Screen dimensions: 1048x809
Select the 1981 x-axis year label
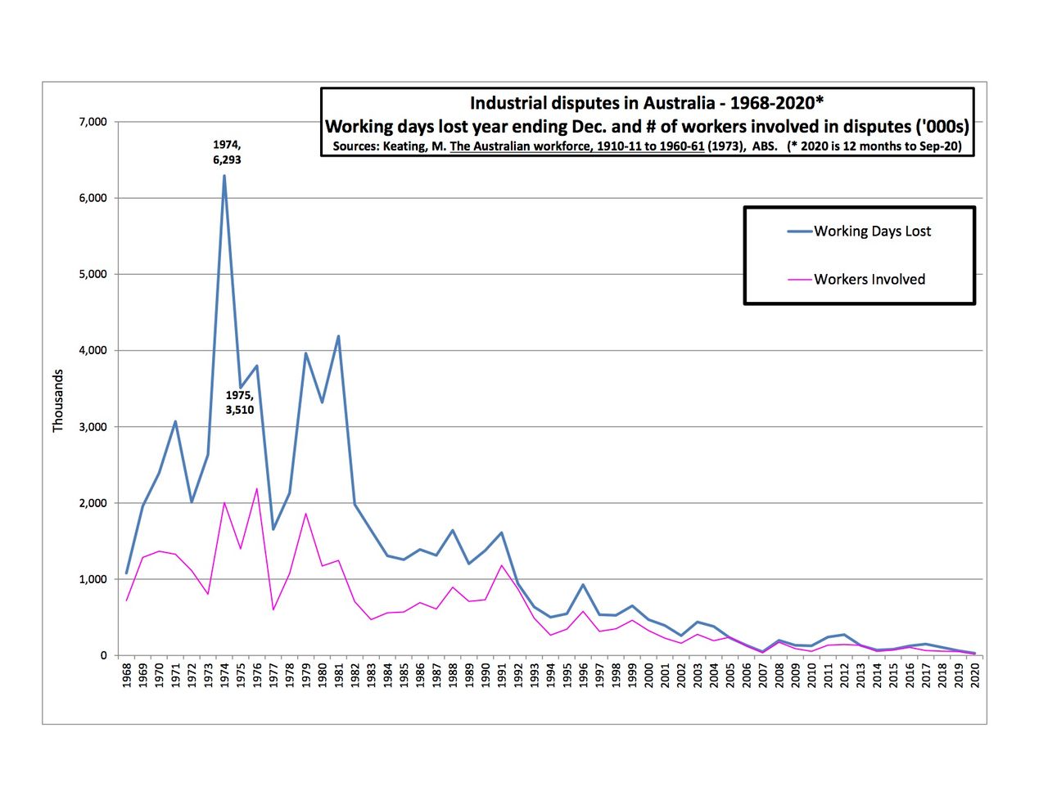(339, 676)
